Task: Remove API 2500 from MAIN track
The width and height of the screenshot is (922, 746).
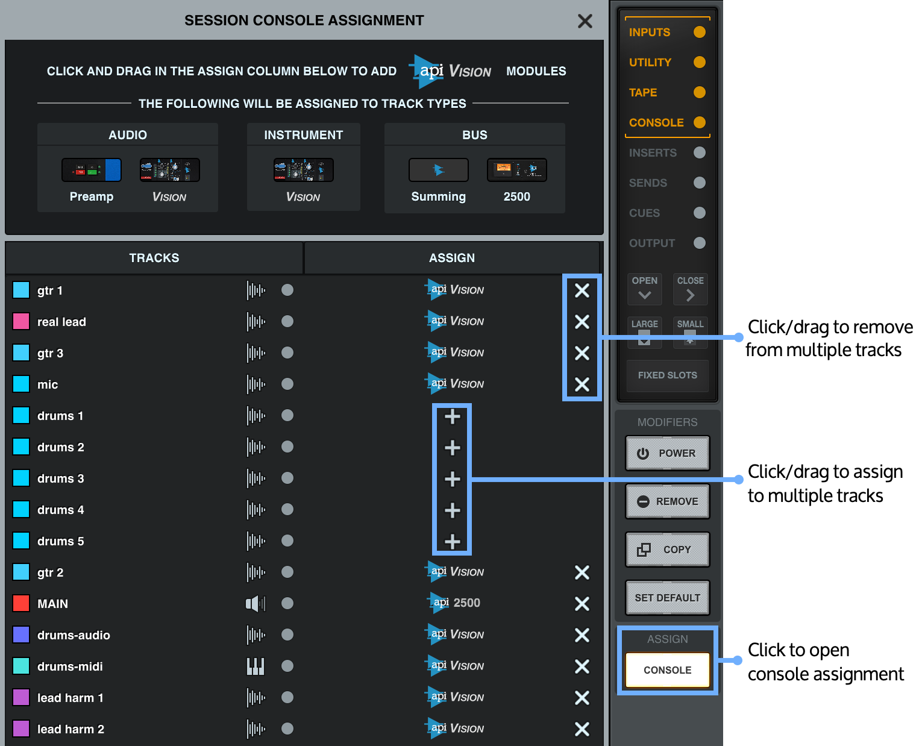Action: click(582, 604)
